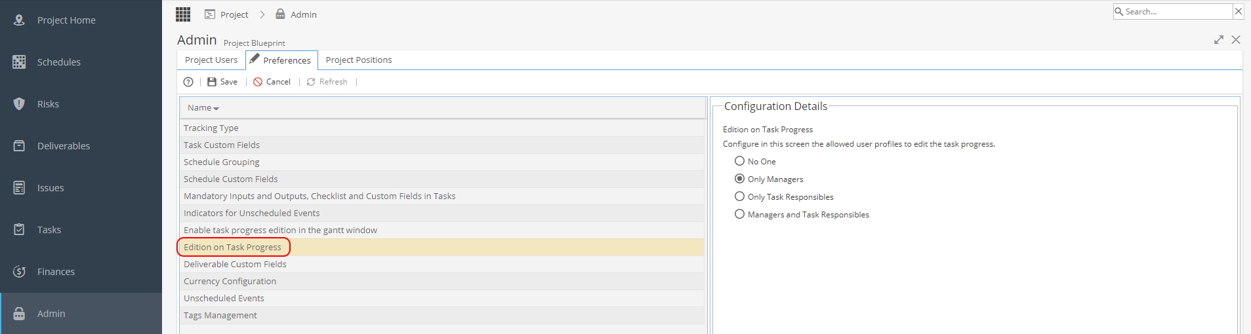Close the Admin panel
Image resolution: width=1251 pixels, height=334 pixels.
click(1236, 40)
